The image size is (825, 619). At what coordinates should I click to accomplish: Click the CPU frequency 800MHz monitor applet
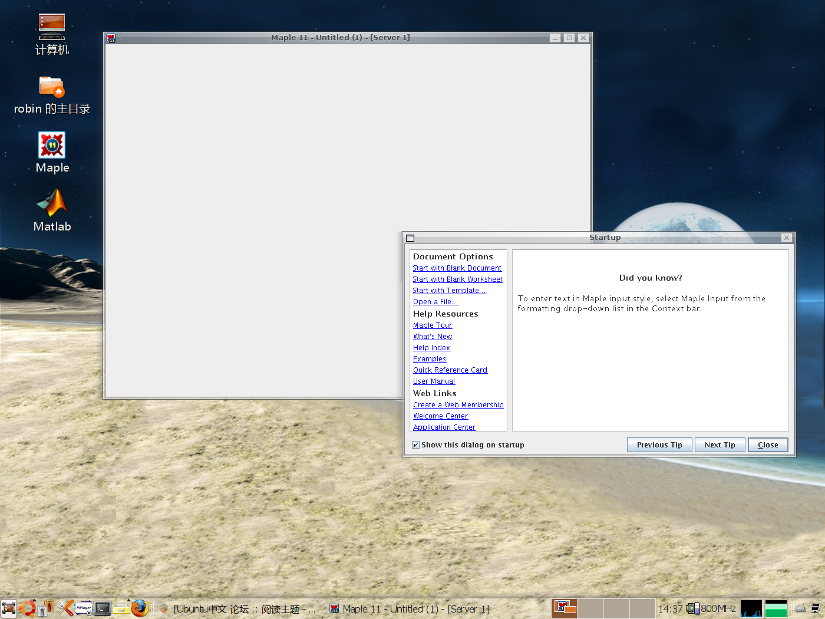pyautogui.click(x=711, y=608)
